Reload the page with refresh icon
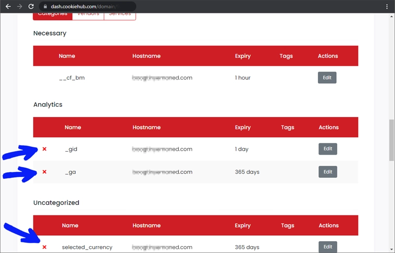Image resolution: width=395 pixels, height=253 pixels. click(31, 7)
